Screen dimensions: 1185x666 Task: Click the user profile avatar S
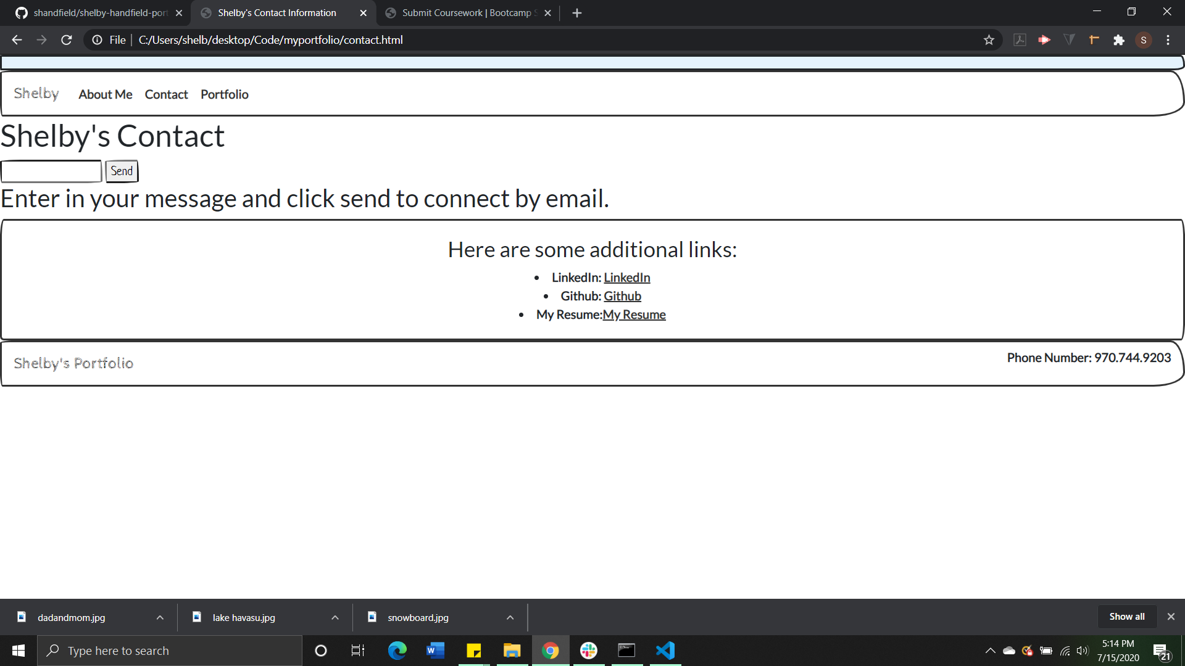[1144, 40]
